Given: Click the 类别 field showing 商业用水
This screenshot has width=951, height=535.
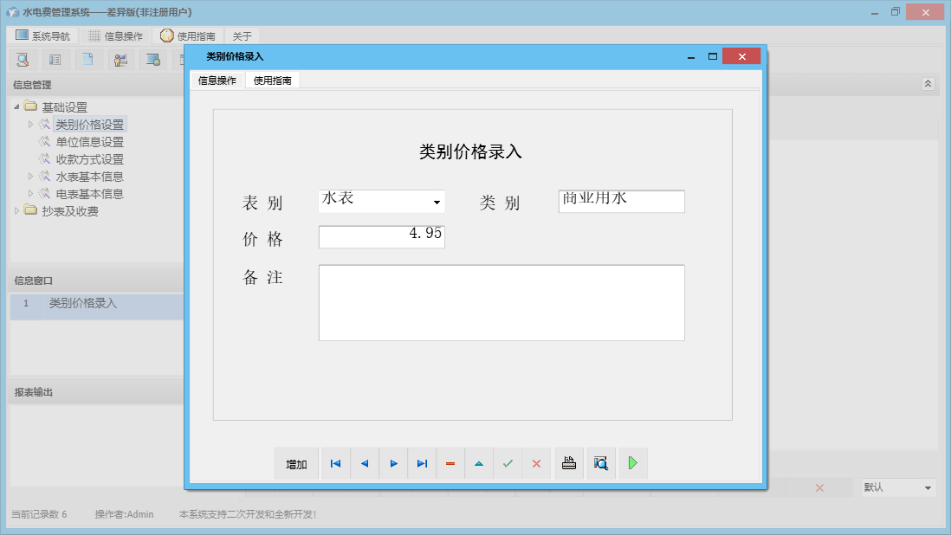Looking at the screenshot, I should (621, 201).
